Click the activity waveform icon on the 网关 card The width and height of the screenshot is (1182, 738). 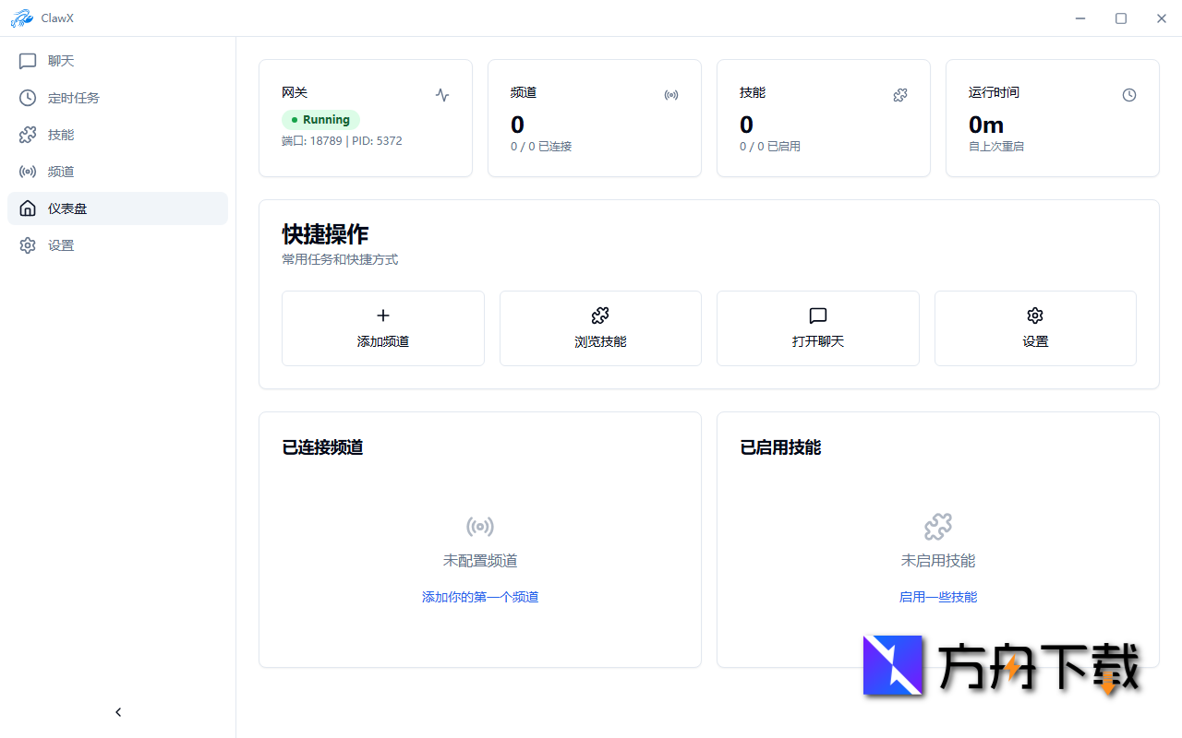(441, 95)
